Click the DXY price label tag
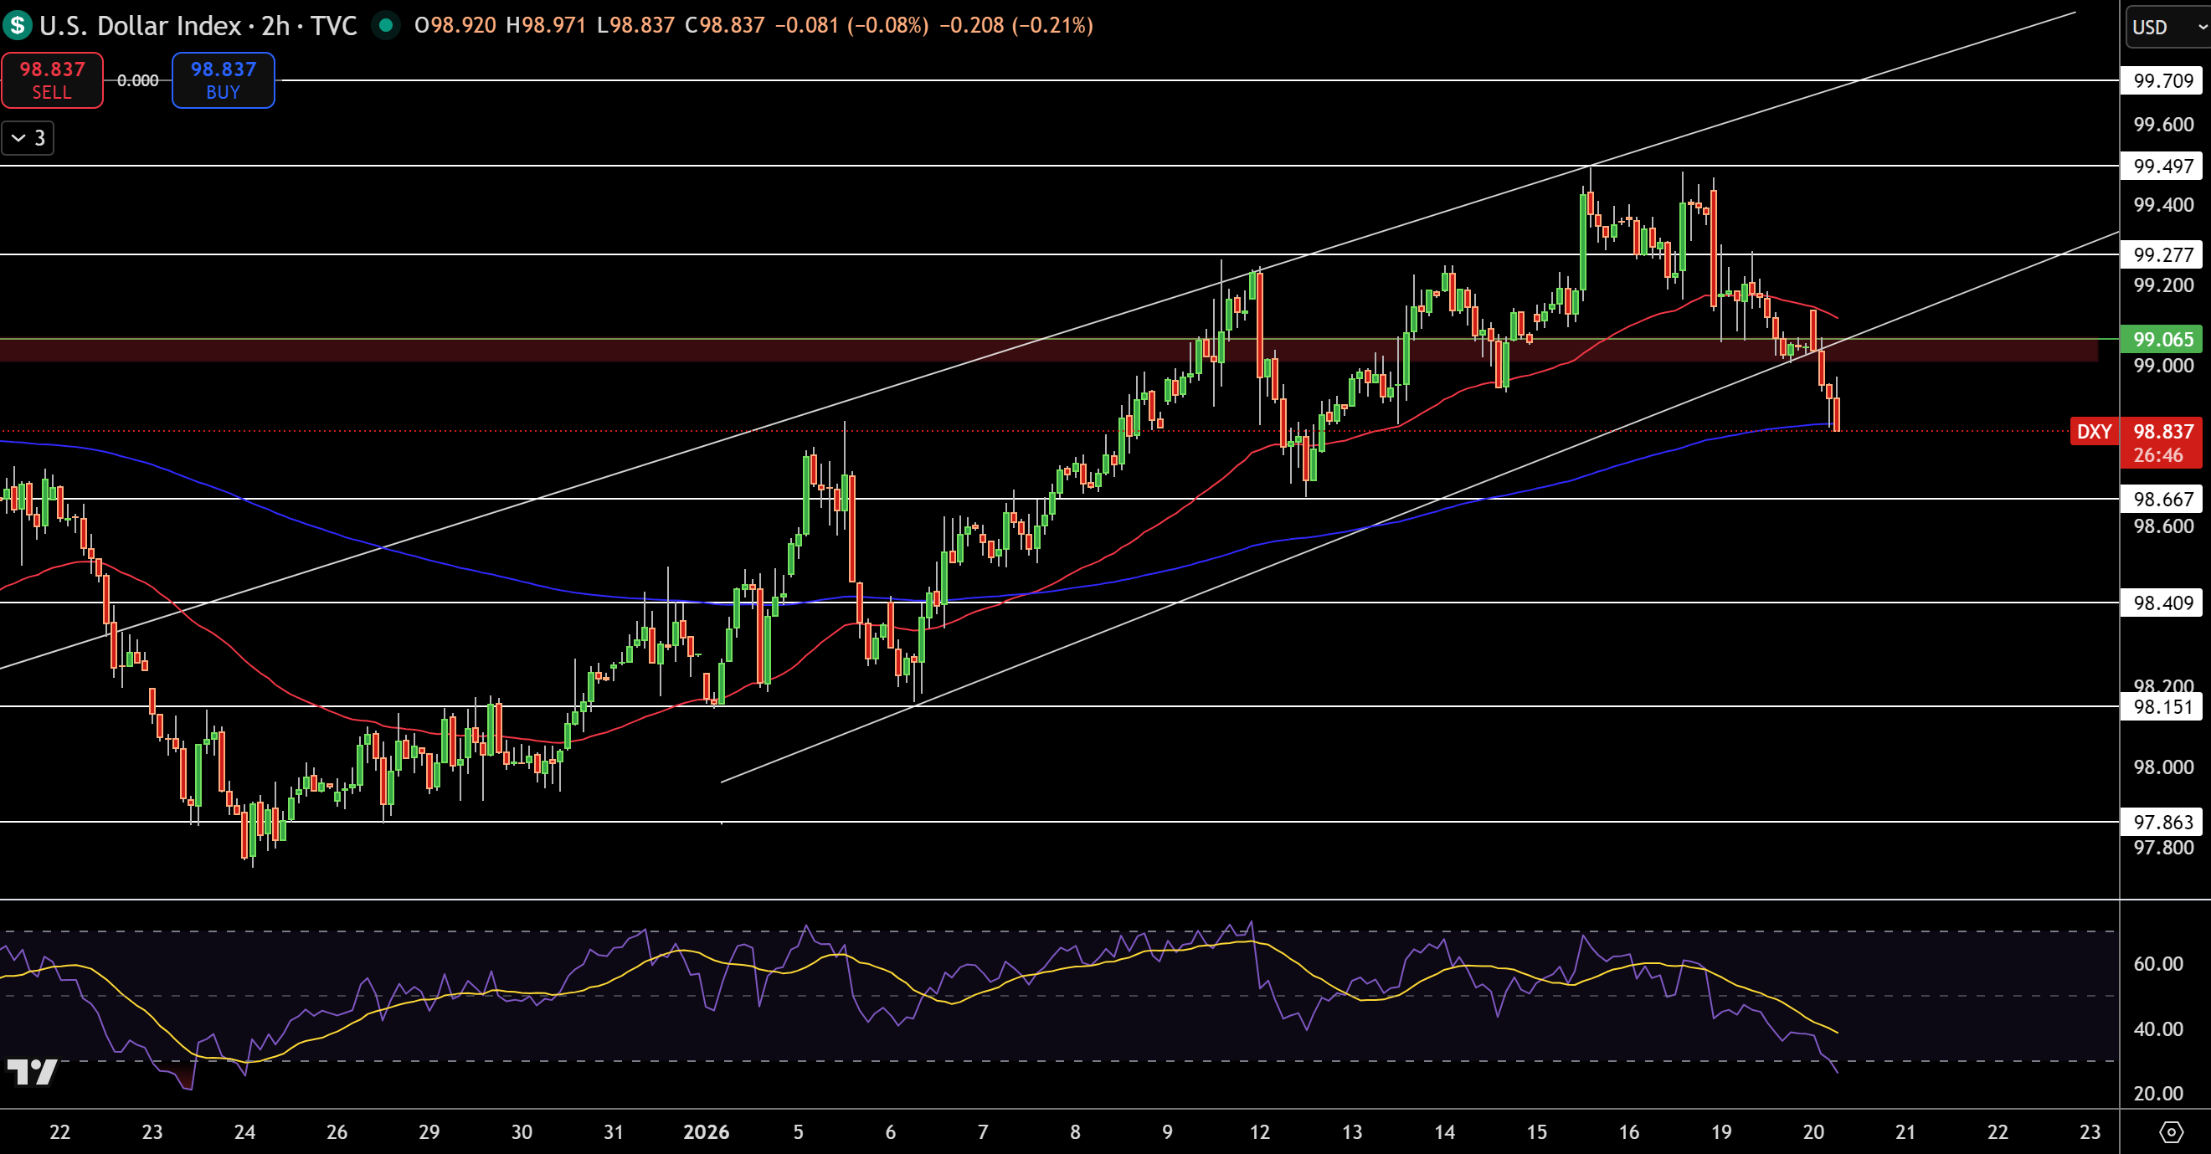Image resolution: width=2211 pixels, height=1154 pixels. 2094,432
